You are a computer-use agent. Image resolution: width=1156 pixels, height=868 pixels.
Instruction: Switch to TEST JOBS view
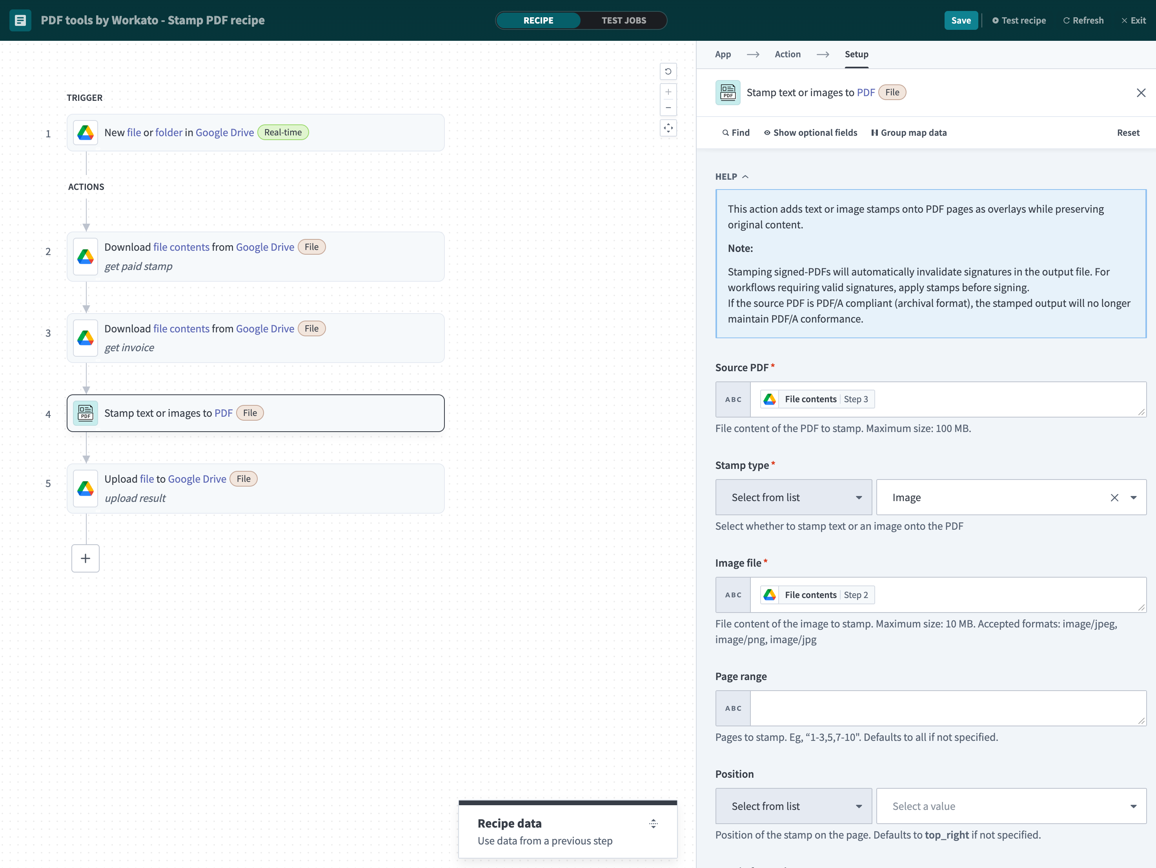623,20
